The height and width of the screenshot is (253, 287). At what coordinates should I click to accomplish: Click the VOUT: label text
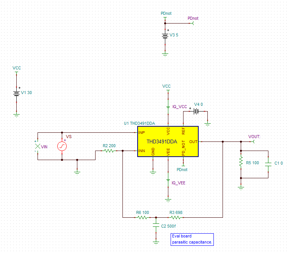point(254,137)
